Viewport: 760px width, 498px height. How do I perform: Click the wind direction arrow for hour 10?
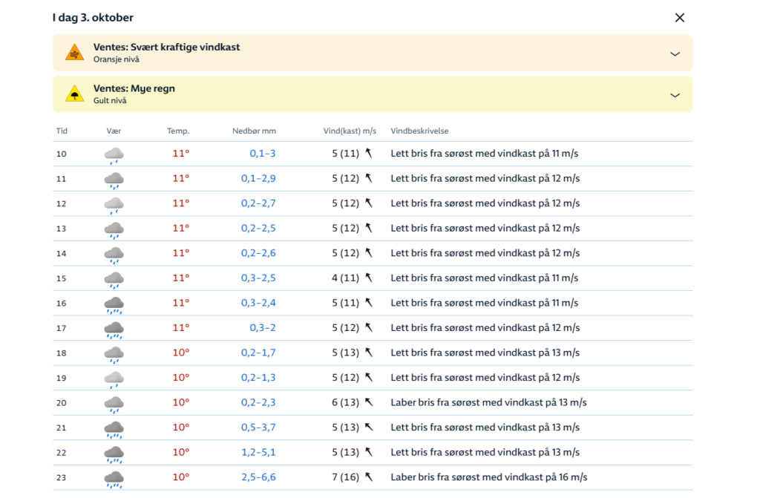pos(367,154)
